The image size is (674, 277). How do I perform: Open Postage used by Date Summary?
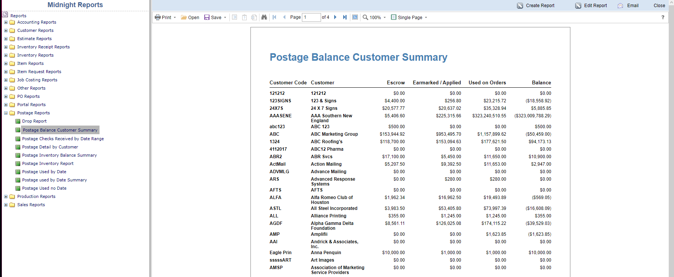point(54,180)
